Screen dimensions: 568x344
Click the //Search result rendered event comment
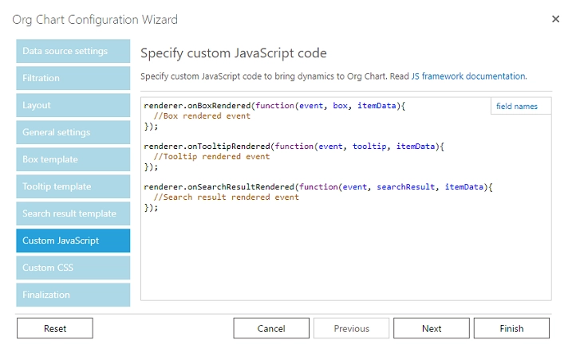[x=226, y=197]
